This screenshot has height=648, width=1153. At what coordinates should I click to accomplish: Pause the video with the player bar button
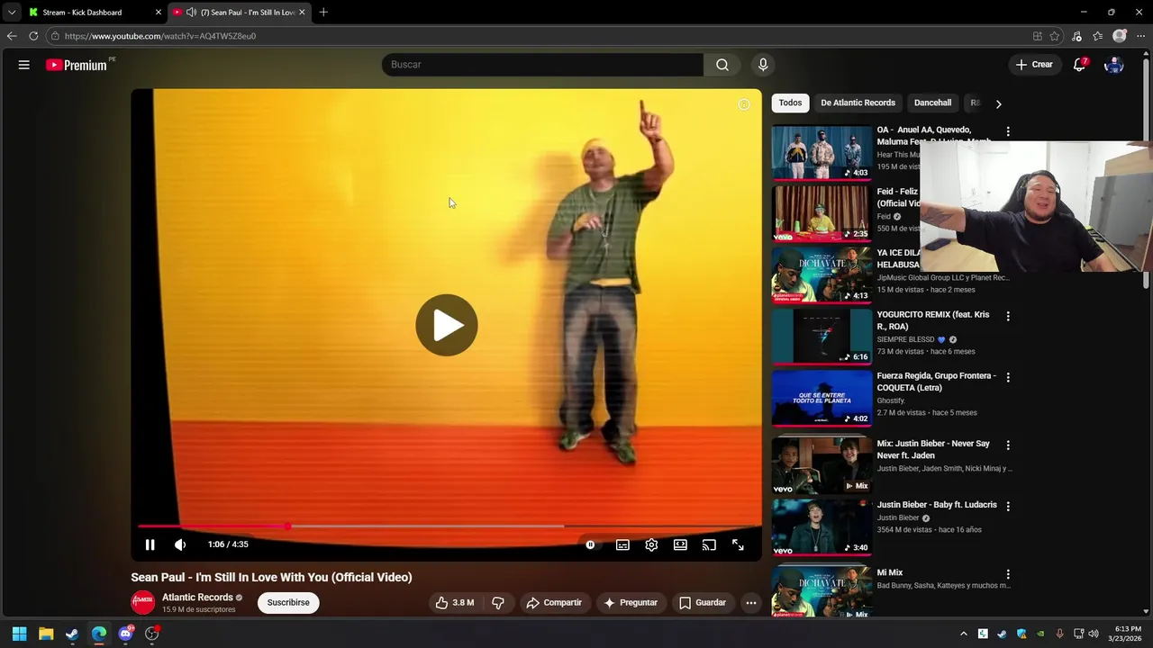click(x=150, y=544)
